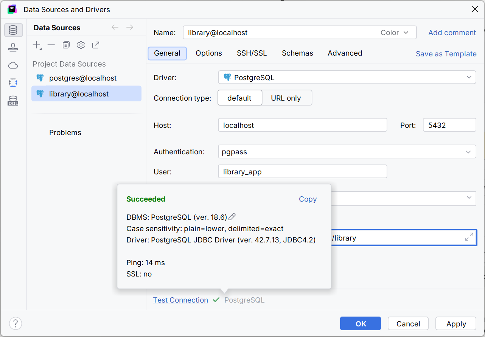Select the postgres@localhost data source
This screenshot has height=337, width=485.
click(x=86, y=78)
